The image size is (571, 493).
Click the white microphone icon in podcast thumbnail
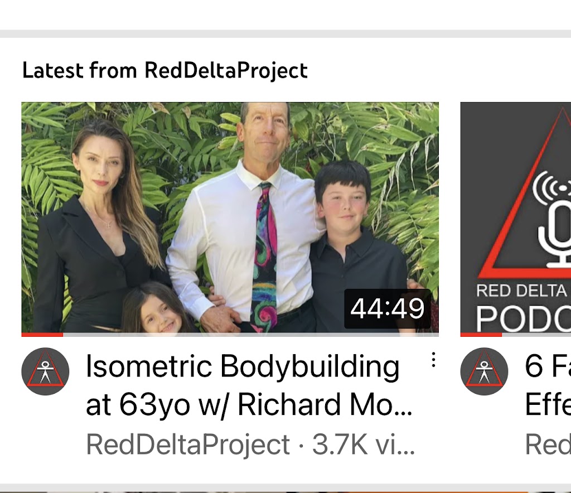click(x=554, y=222)
